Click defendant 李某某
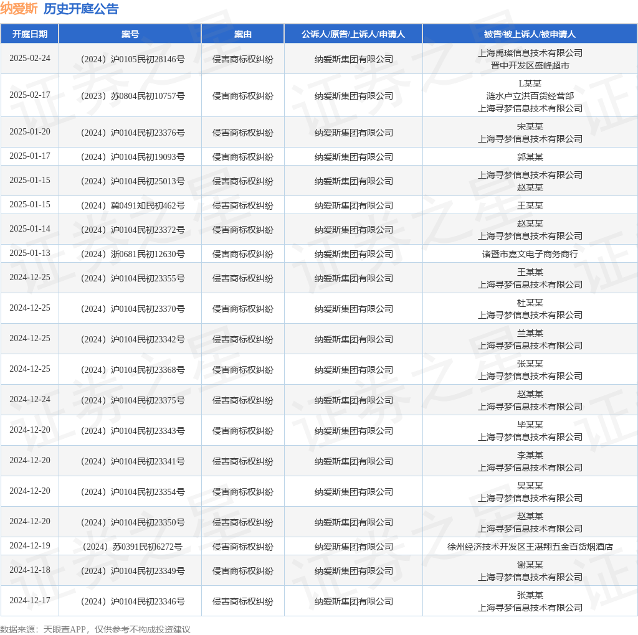Image resolution: width=638 pixels, height=635 pixels. coord(530,455)
